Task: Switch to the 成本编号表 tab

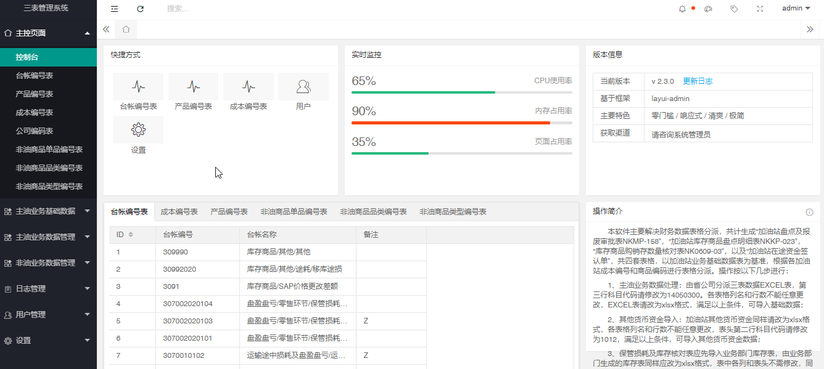Action: tap(179, 211)
